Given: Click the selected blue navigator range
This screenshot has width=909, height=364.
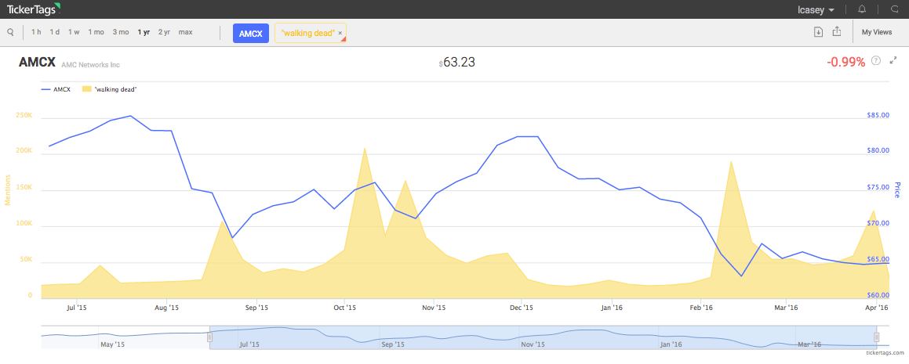Looking at the screenshot, I should (x=544, y=337).
